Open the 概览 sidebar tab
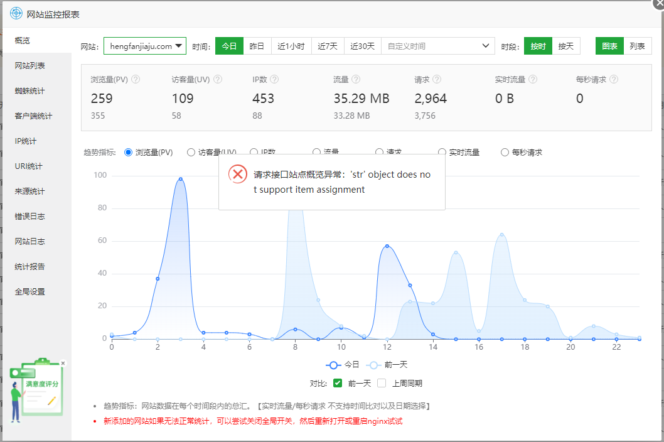The height and width of the screenshot is (442, 664). pos(36,40)
